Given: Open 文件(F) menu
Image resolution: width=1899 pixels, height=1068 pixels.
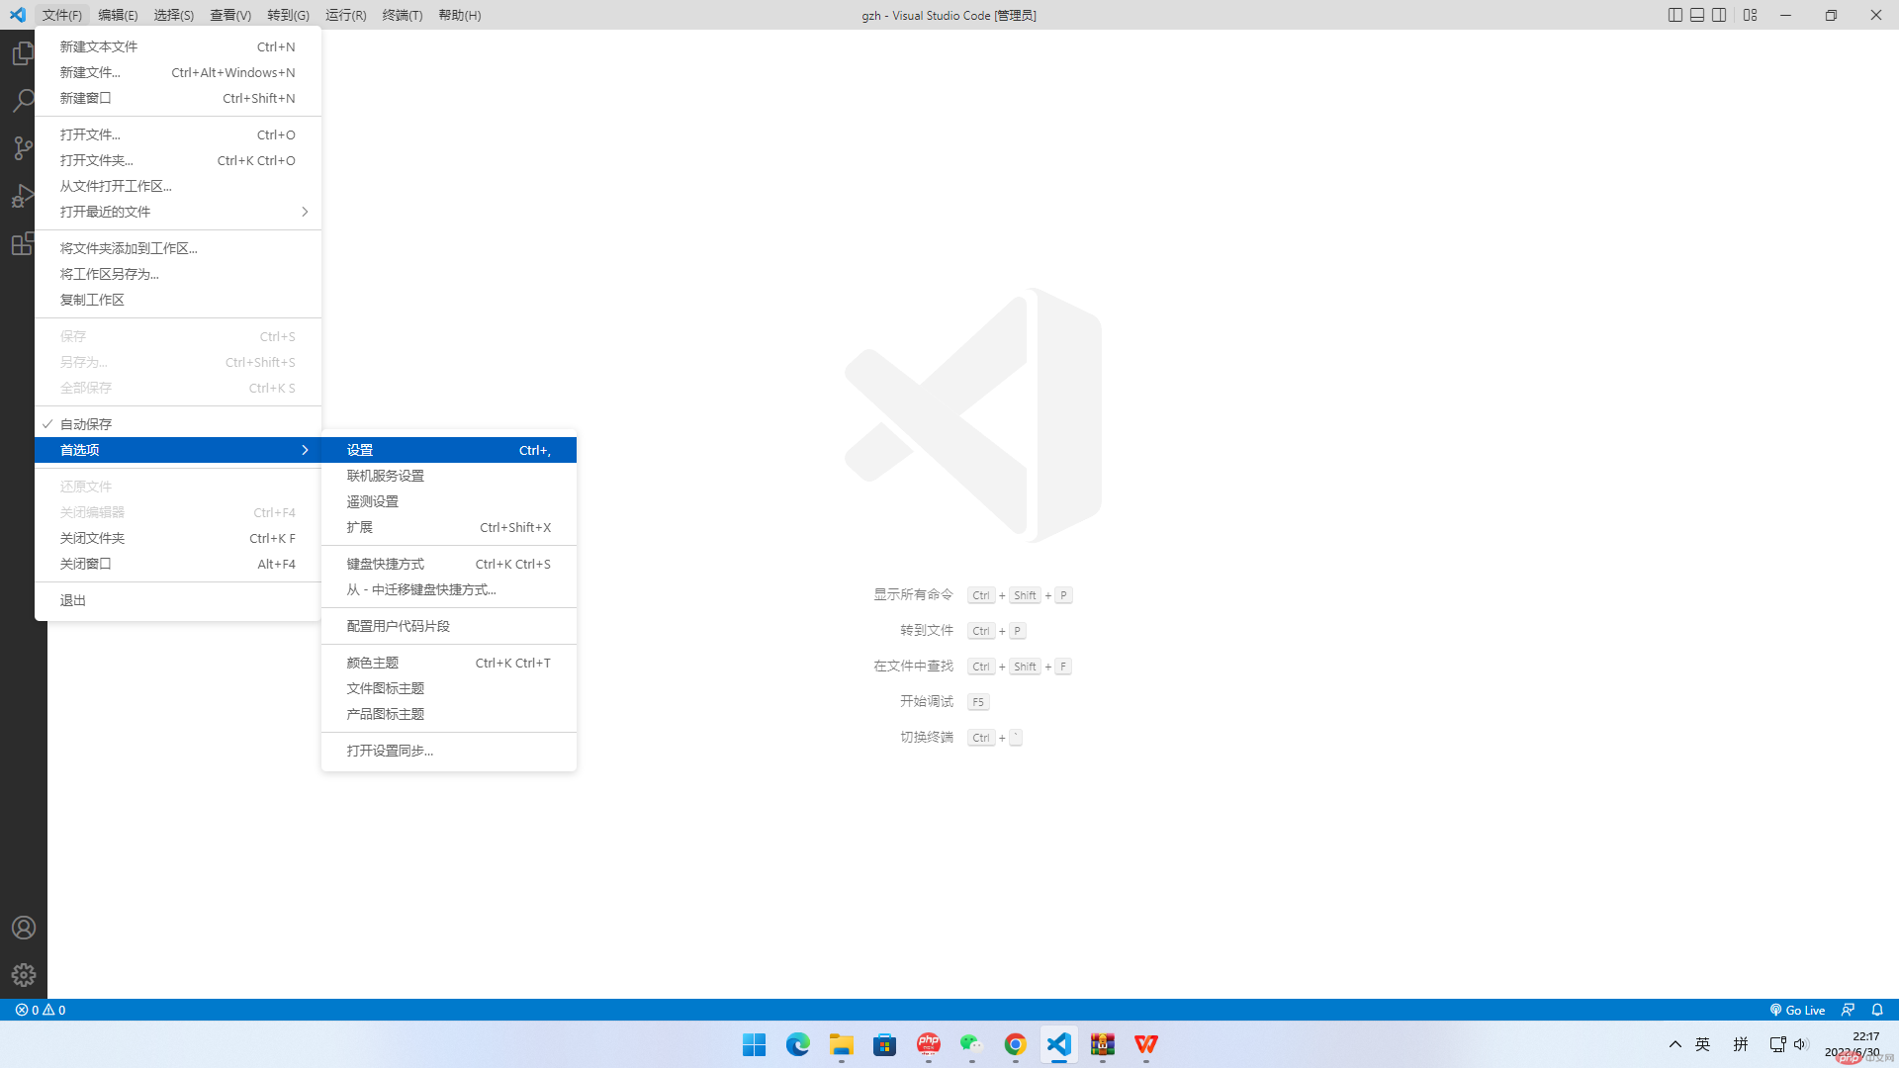Looking at the screenshot, I should tap(62, 15).
